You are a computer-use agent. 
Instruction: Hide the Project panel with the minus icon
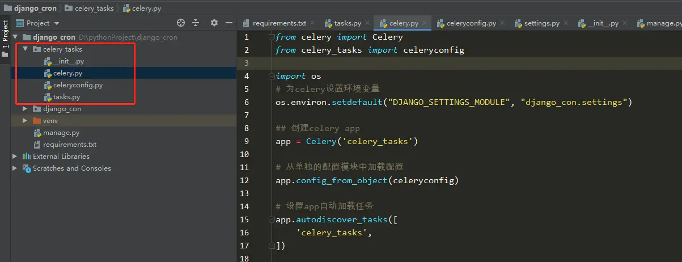pos(228,23)
